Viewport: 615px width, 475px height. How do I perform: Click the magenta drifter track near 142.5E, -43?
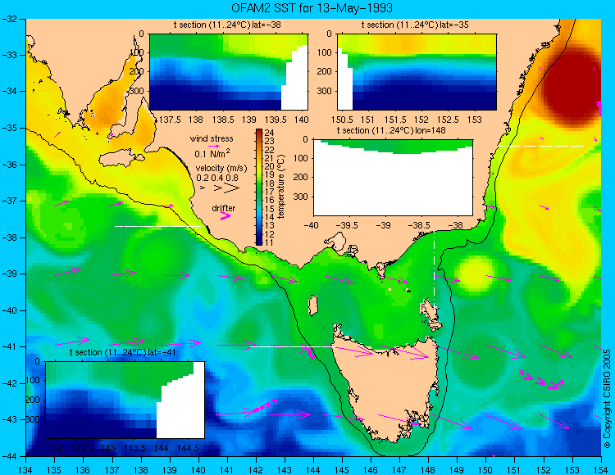point(266,405)
